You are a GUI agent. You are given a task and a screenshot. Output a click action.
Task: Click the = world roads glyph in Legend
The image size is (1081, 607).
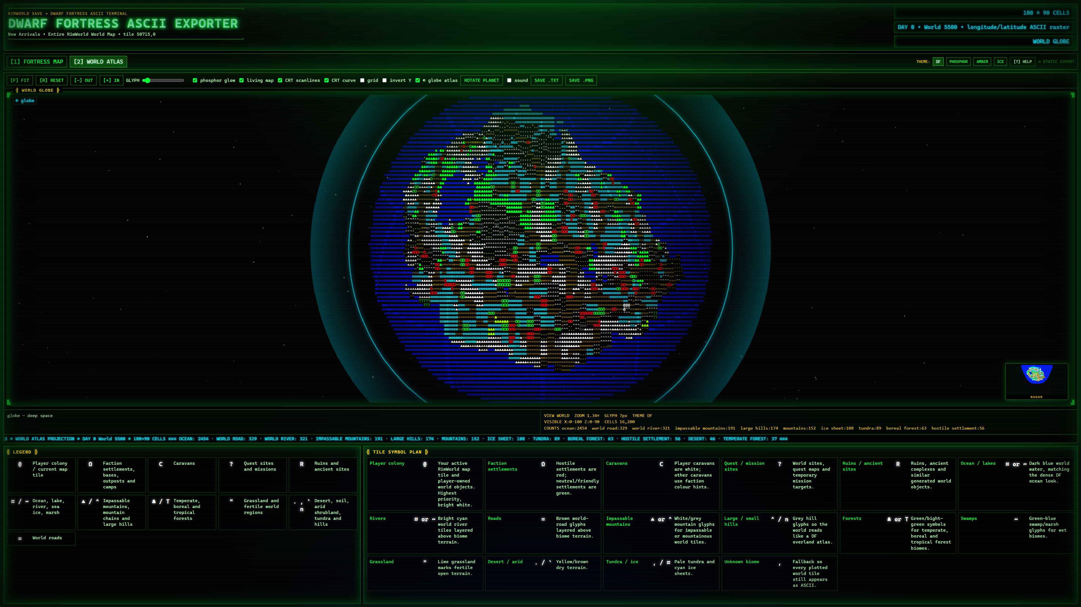20,538
